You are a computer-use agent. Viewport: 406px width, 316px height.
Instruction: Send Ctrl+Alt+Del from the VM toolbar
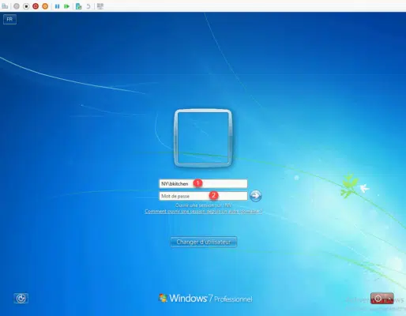coord(5,6)
